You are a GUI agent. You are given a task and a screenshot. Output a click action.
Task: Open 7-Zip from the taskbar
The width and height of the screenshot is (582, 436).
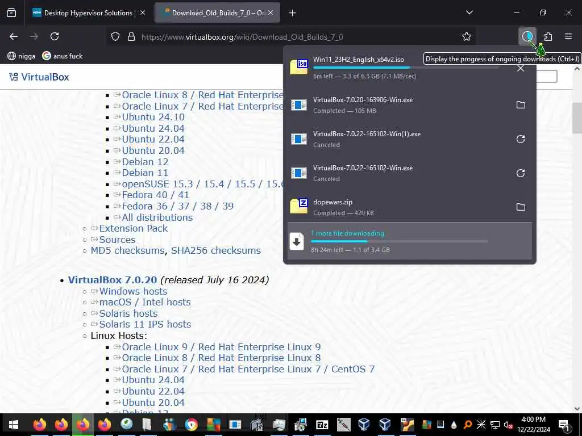coord(322,425)
